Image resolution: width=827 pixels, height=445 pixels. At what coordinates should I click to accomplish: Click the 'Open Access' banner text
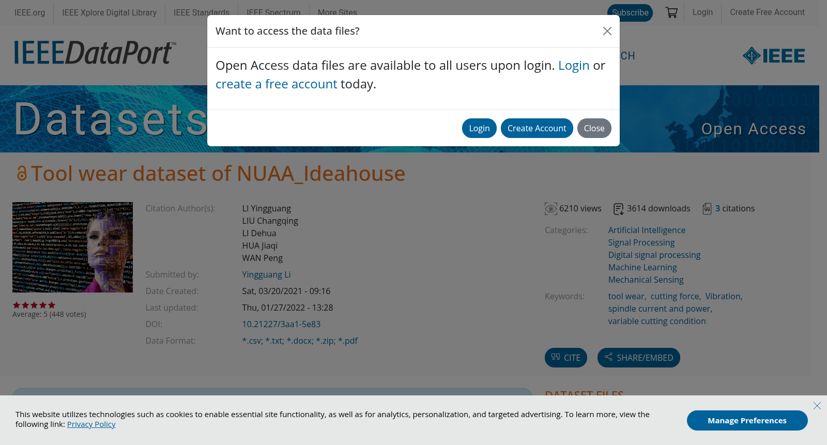coord(754,129)
